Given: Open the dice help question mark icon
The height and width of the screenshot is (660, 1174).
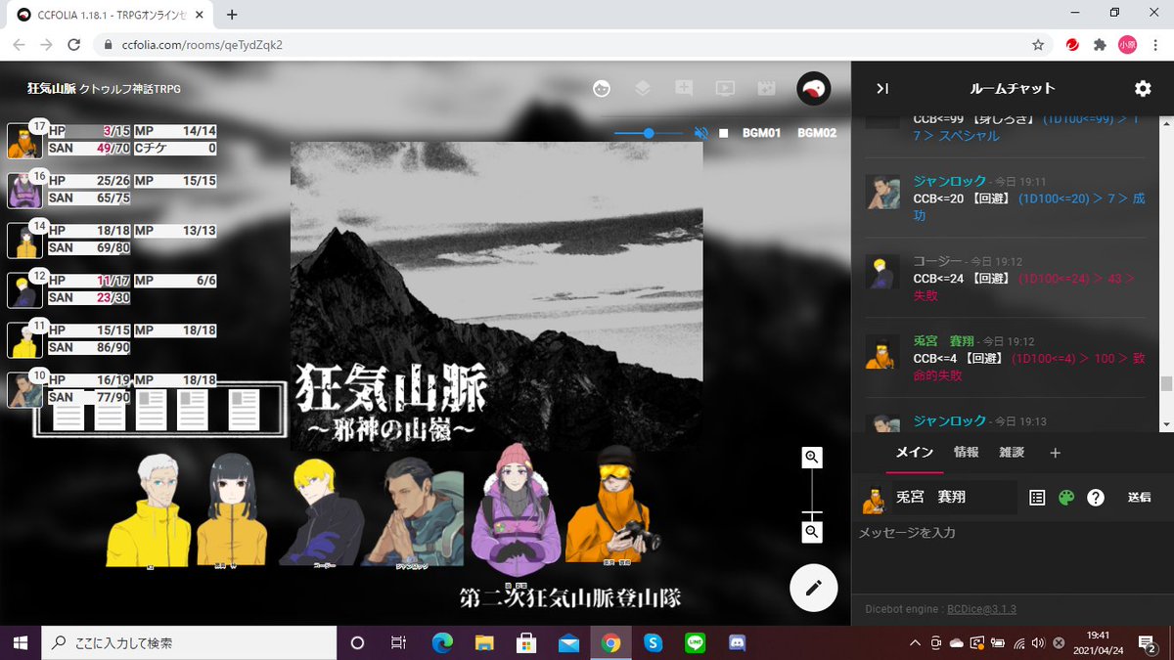Looking at the screenshot, I should pyautogui.click(x=1096, y=497).
